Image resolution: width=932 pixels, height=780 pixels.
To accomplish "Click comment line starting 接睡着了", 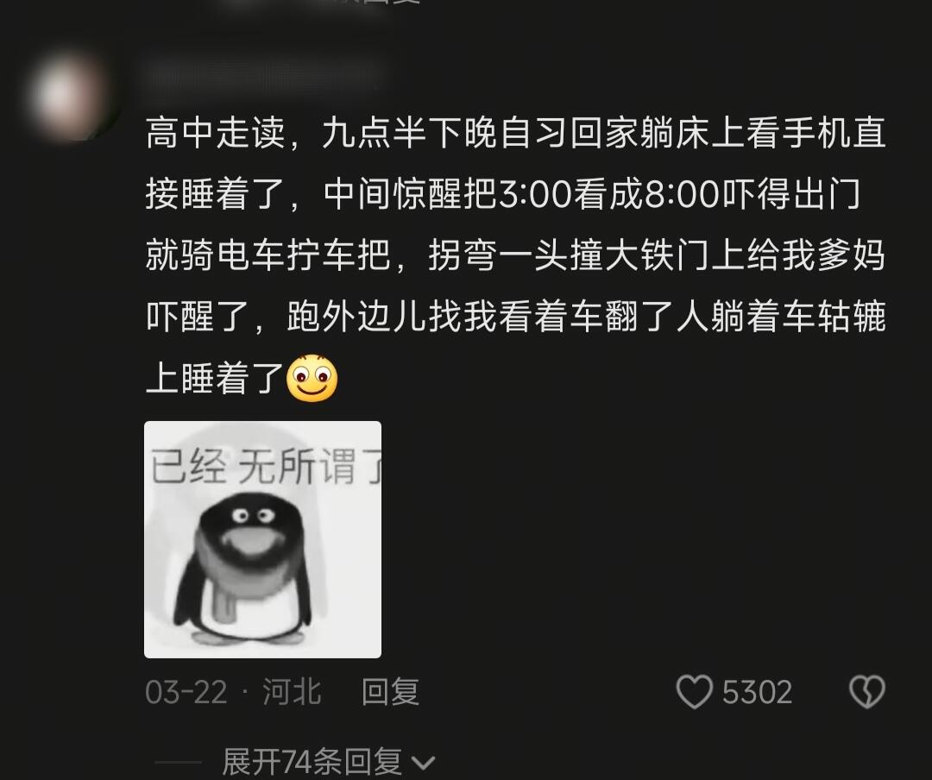I will click(x=503, y=194).
